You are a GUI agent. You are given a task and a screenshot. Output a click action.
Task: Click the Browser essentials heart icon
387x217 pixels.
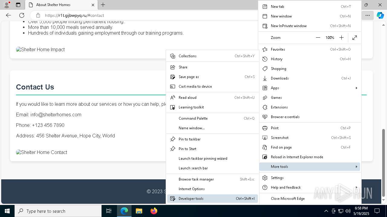tap(265, 117)
